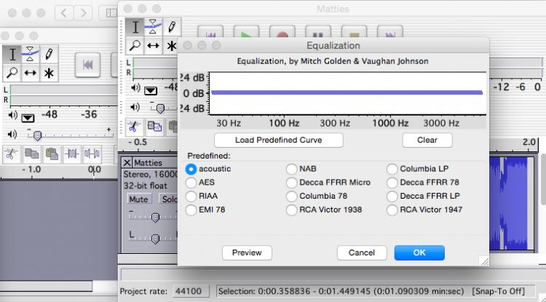Click the Cut scissors icon in left window
The height and width of the screenshot is (302, 546).
[12, 154]
